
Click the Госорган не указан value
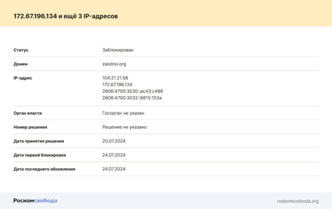[x=123, y=113]
